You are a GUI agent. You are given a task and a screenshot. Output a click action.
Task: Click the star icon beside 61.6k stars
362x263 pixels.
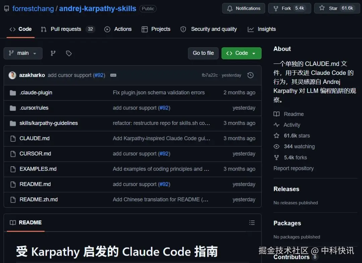(x=276, y=136)
